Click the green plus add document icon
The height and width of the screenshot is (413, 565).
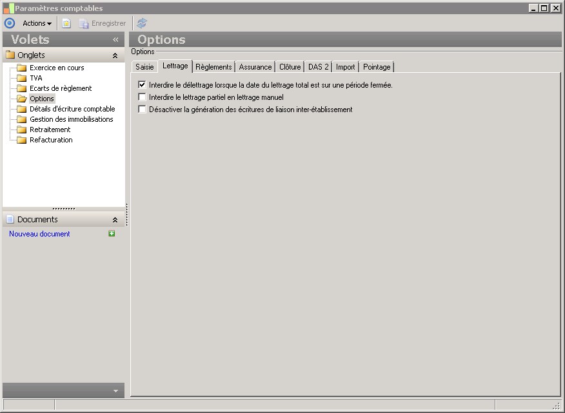point(112,234)
